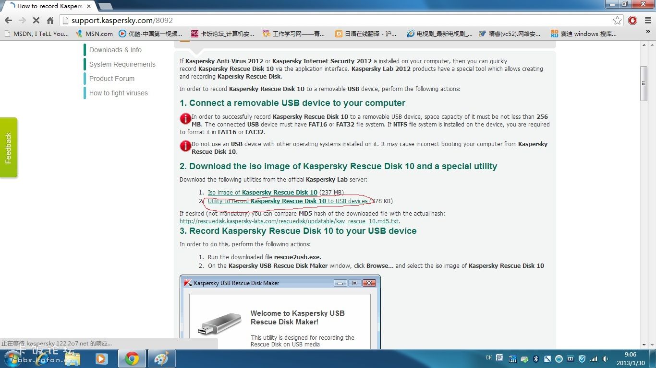656x368 pixels.
Task: Click the 'rescue2usb.exe.' file name text
Action: point(297,257)
